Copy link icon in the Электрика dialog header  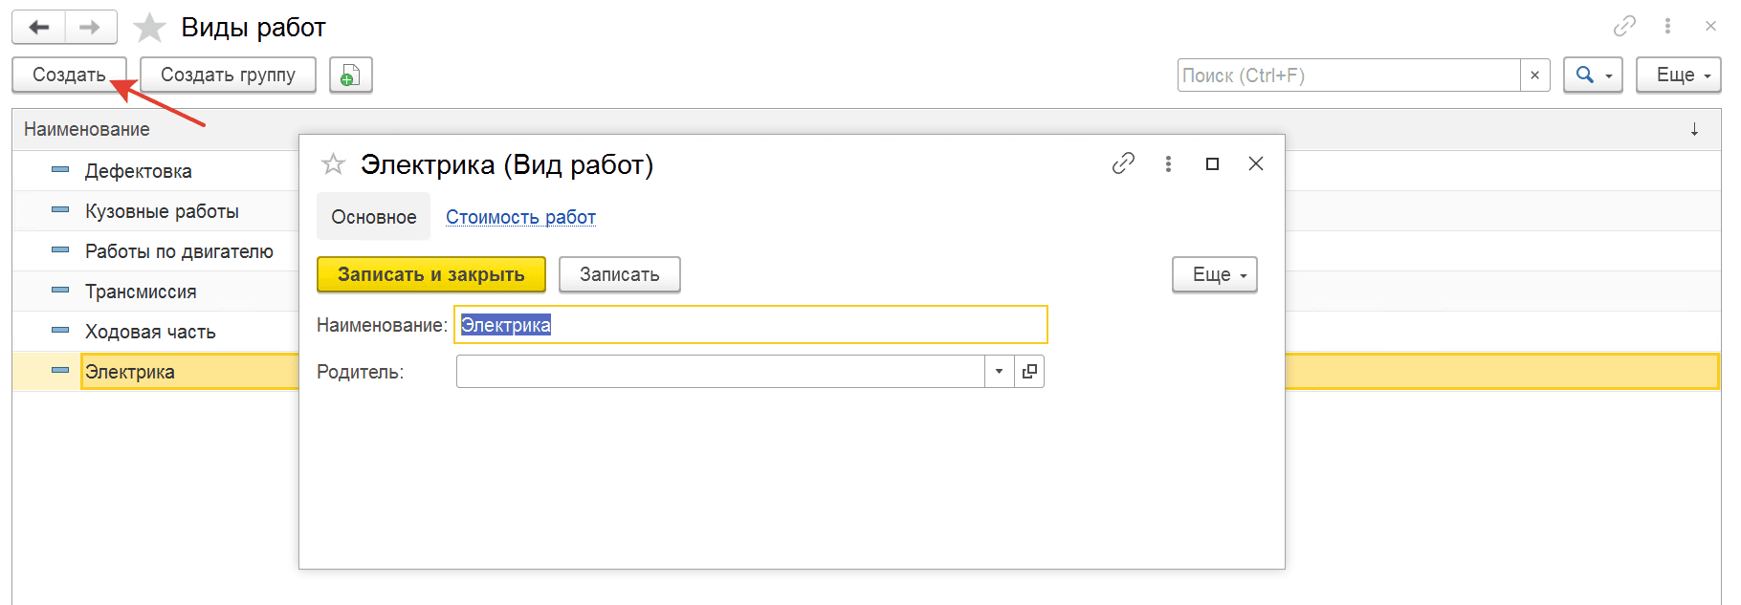(1123, 164)
